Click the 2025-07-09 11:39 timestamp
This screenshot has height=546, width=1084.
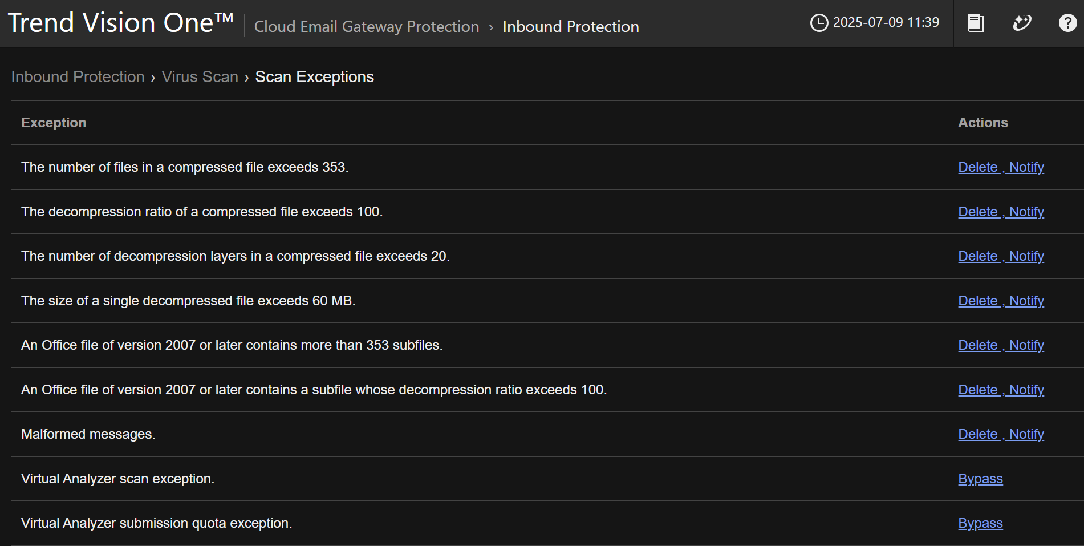tap(886, 22)
